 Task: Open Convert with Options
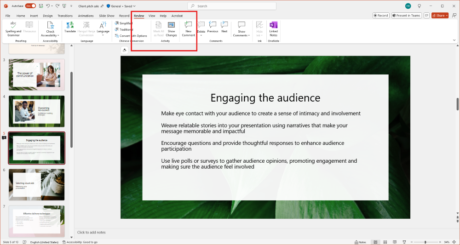[x=131, y=36]
